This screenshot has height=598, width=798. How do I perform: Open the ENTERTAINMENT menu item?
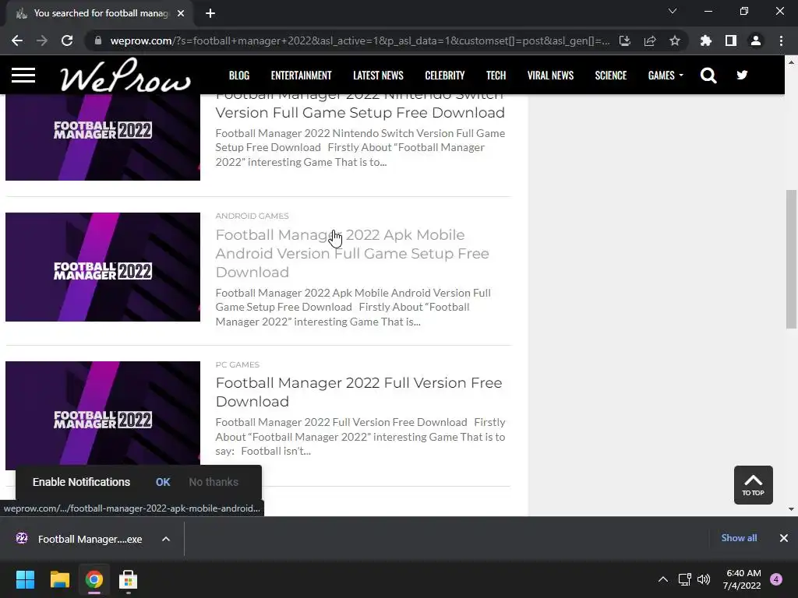pyautogui.click(x=302, y=76)
